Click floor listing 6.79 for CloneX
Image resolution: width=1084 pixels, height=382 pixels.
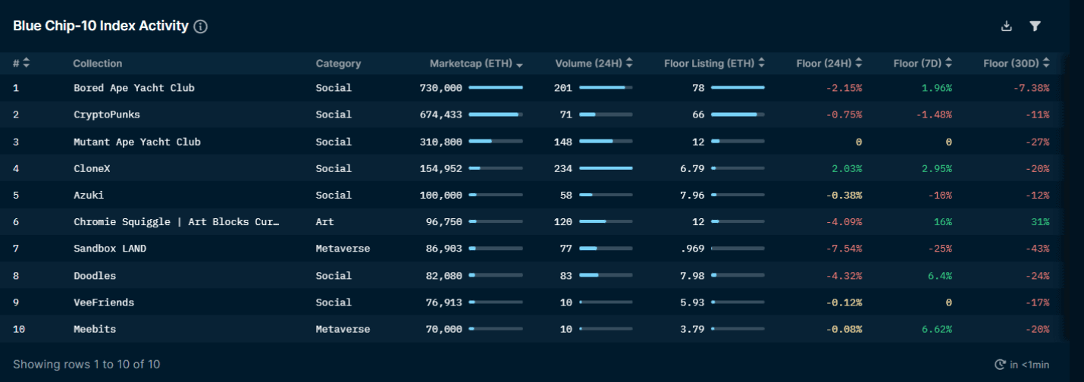pyautogui.click(x=692, y=168)
